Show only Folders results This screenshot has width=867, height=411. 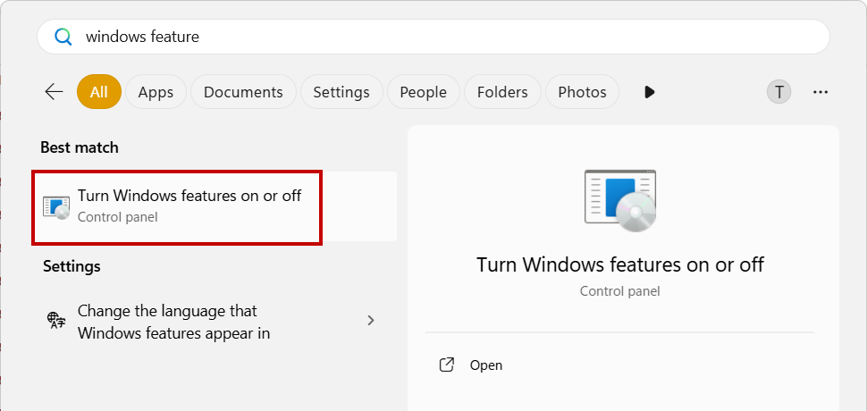pyautogui.click(x=502, y=92)
